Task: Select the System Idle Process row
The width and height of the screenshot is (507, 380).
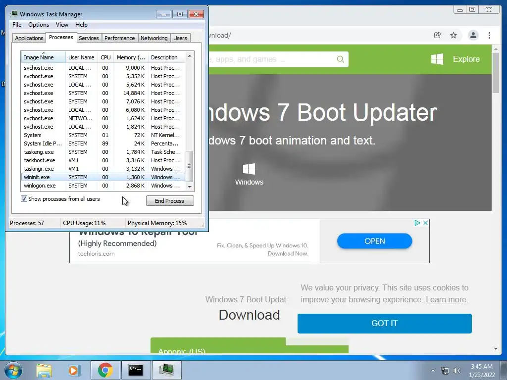Action: pyautogui.click(x=103, y=143)
